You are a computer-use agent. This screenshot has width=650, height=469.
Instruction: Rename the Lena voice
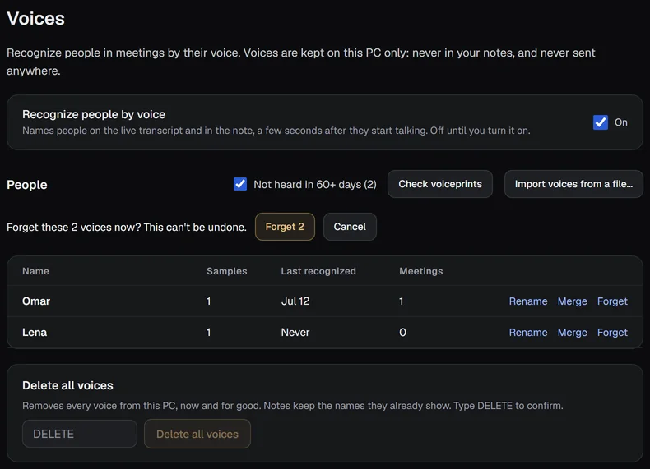(528, 333)
